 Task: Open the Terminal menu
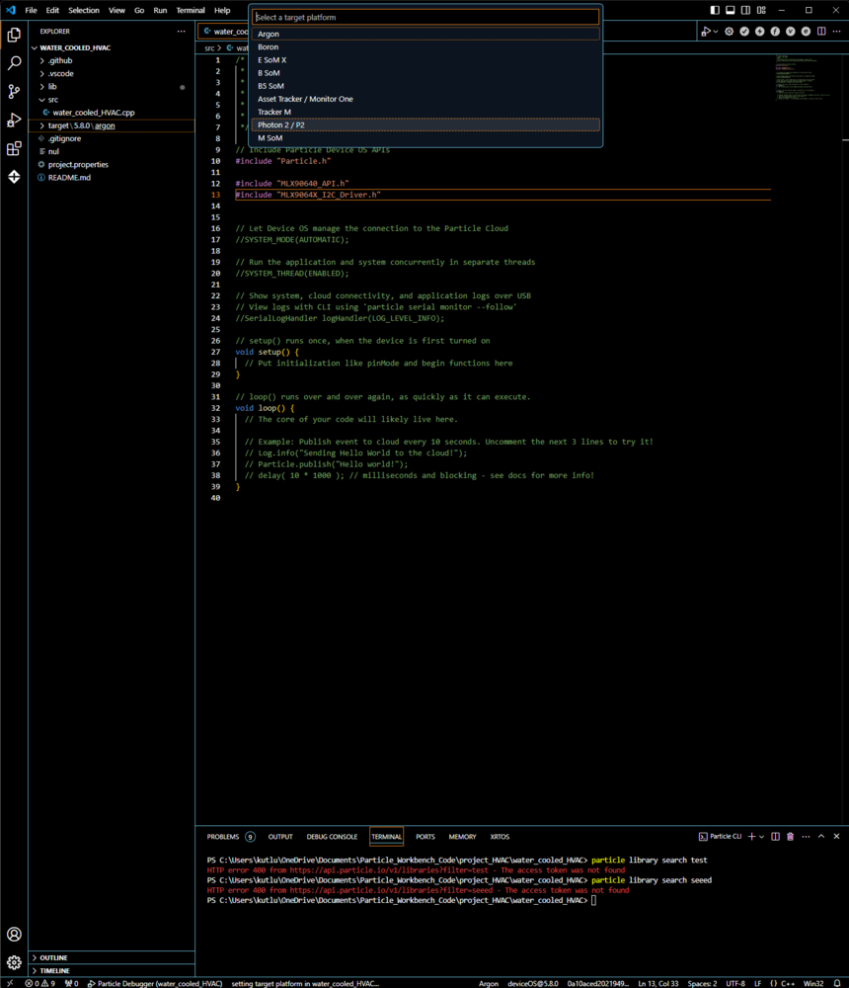191,10
